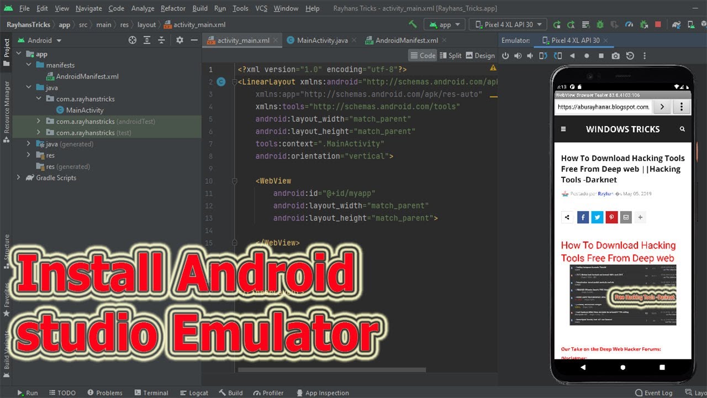Click emulator volume up icon
707x398 pixels.
point(518,56)
